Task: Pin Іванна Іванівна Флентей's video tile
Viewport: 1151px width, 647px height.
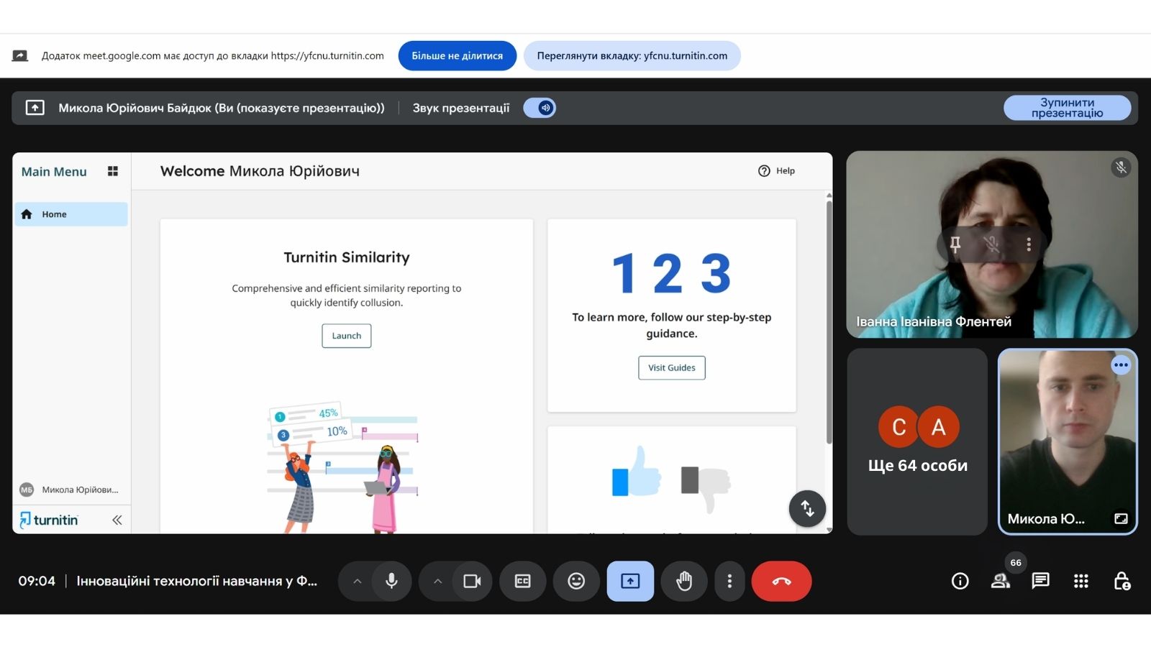Action: (955, 244)
